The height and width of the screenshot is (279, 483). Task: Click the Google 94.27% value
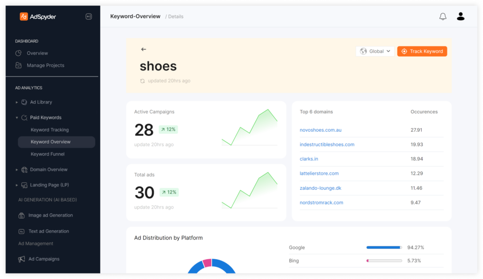pos(416,247)
